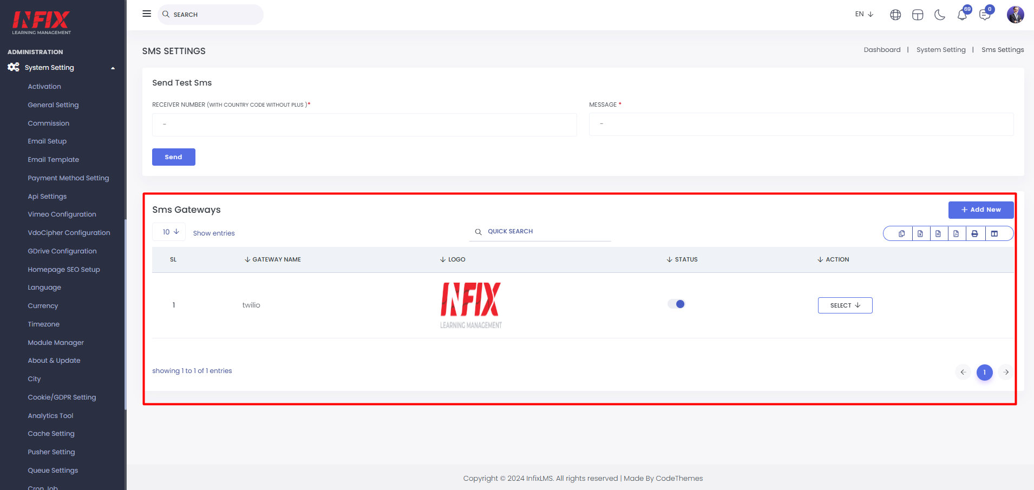The image size is (1034, 490).
Task: Collapse the System Setting menu caret
Action: tap(113, 68)
